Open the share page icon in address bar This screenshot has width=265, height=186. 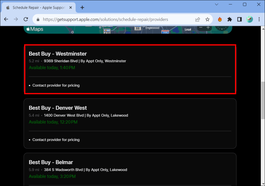coord(197,19)
